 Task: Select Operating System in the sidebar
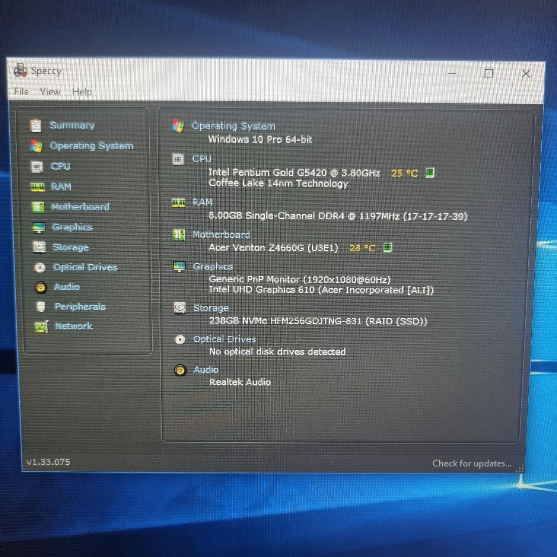coord(92,146)
